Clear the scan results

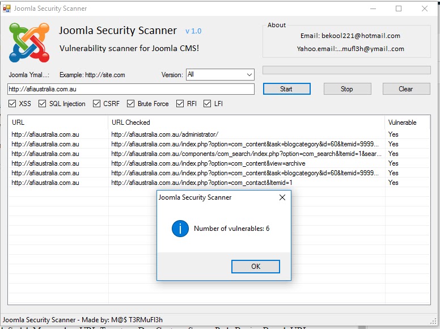(406, 89)
